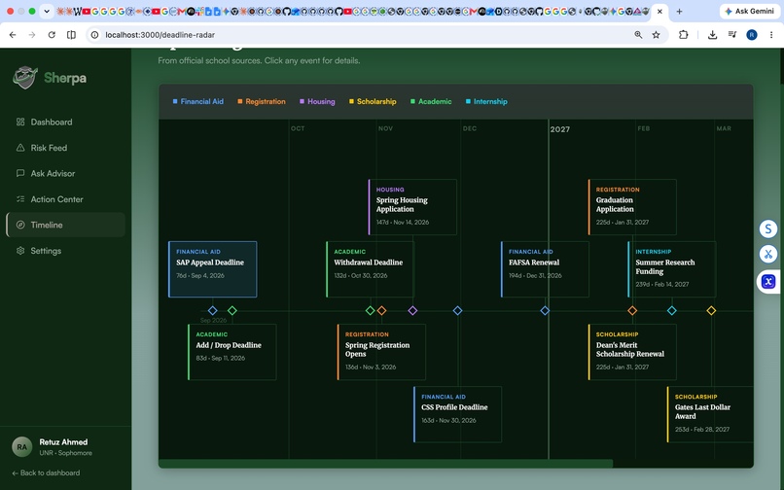This screenshot has height=490, width=784.
Task: Open the Dashboard sidebar item
Action: (x=65, y=122)
